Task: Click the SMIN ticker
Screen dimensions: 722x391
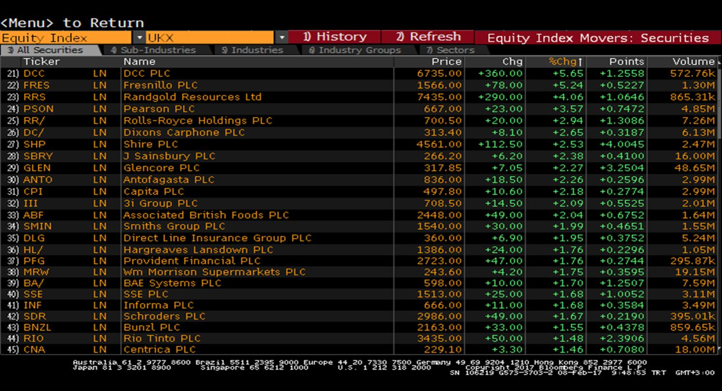Action: click(x=37, y=226)
